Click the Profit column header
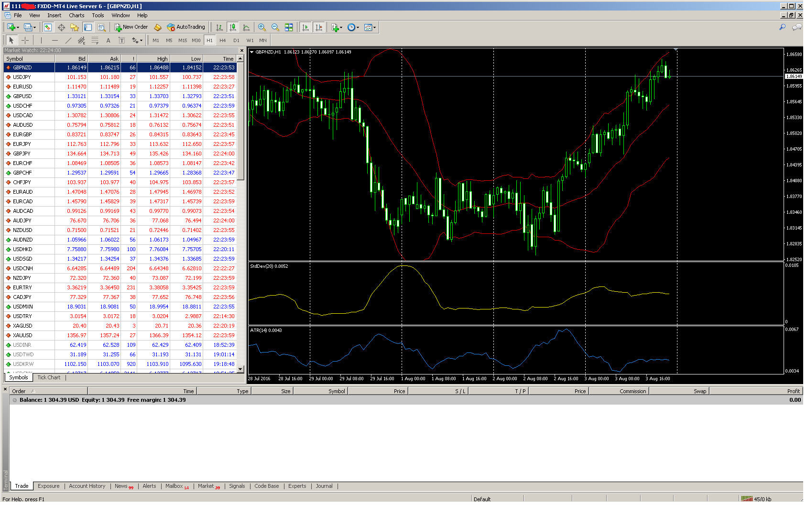 (x=755, y=391)
